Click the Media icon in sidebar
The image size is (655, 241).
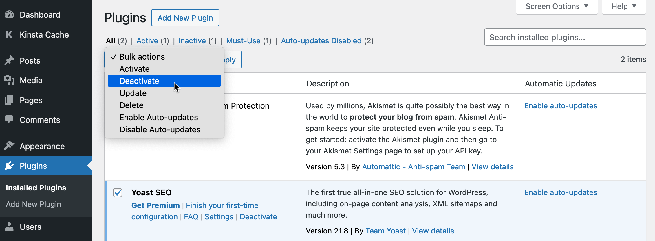click(x=9, y=80)
